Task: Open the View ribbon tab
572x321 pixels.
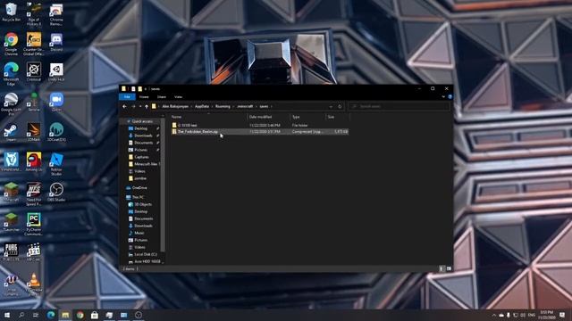Action: (x=178, y=97)
